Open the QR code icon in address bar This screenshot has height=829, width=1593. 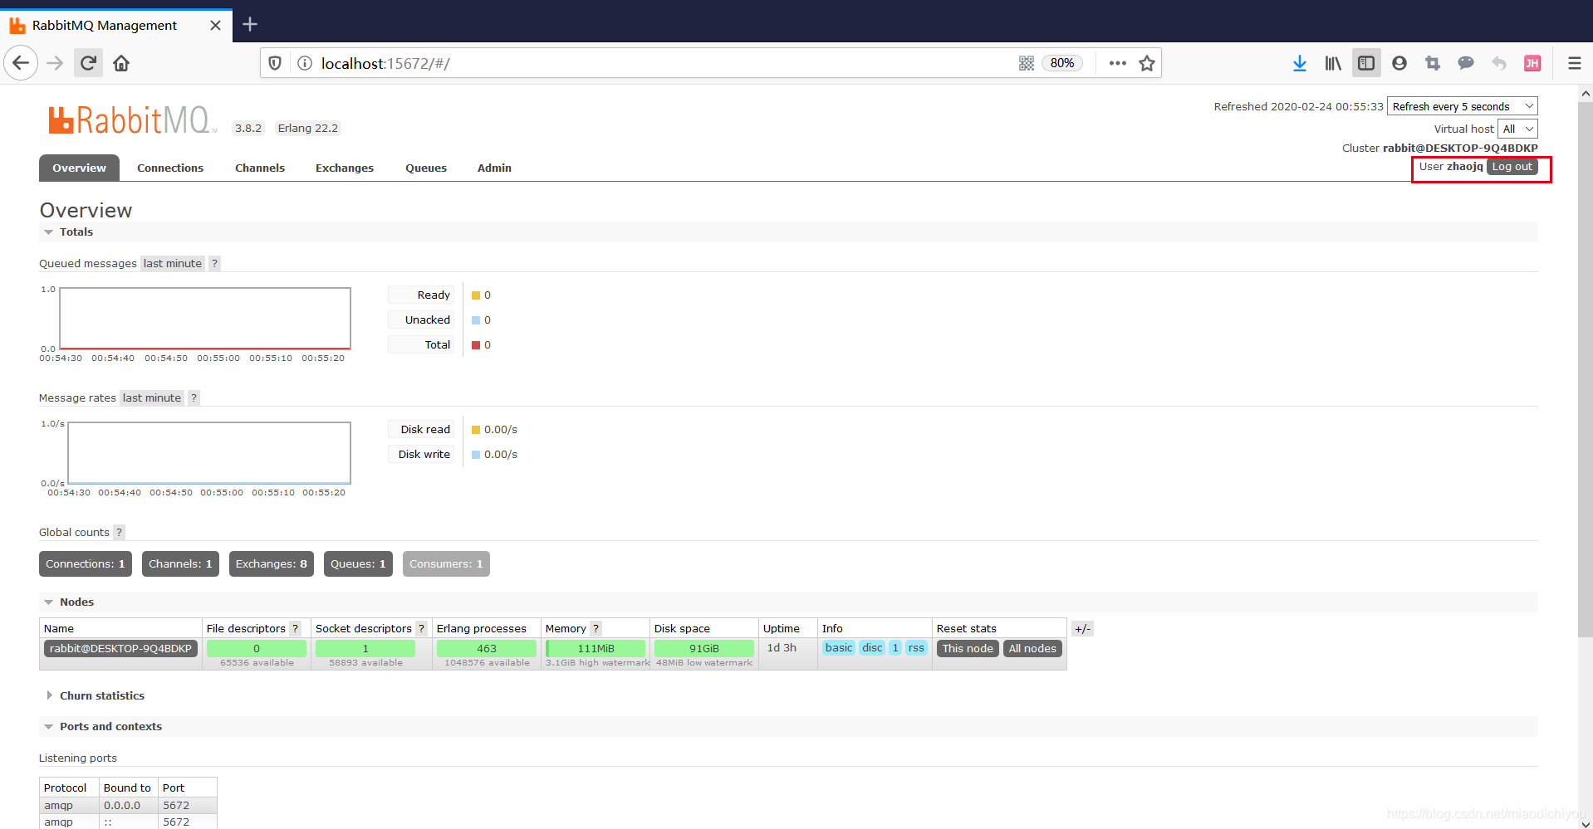[1027, 63]
